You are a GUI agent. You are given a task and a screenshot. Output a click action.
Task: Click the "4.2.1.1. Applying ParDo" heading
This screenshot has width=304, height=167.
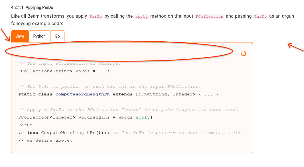click(32, 7)
